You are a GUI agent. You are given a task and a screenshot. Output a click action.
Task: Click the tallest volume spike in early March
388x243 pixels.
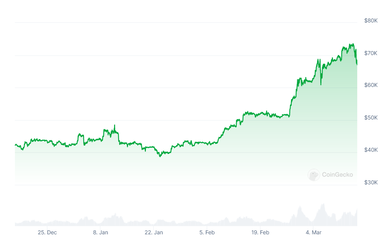tap(322, 205)
